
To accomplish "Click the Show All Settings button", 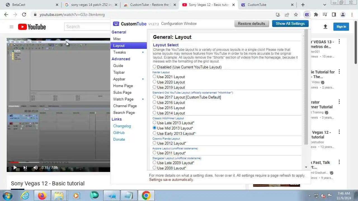I will [290, 23].
